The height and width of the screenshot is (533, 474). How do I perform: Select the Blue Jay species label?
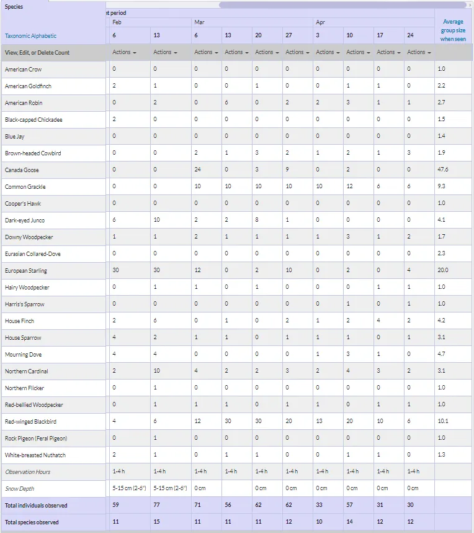pos(15,136)
